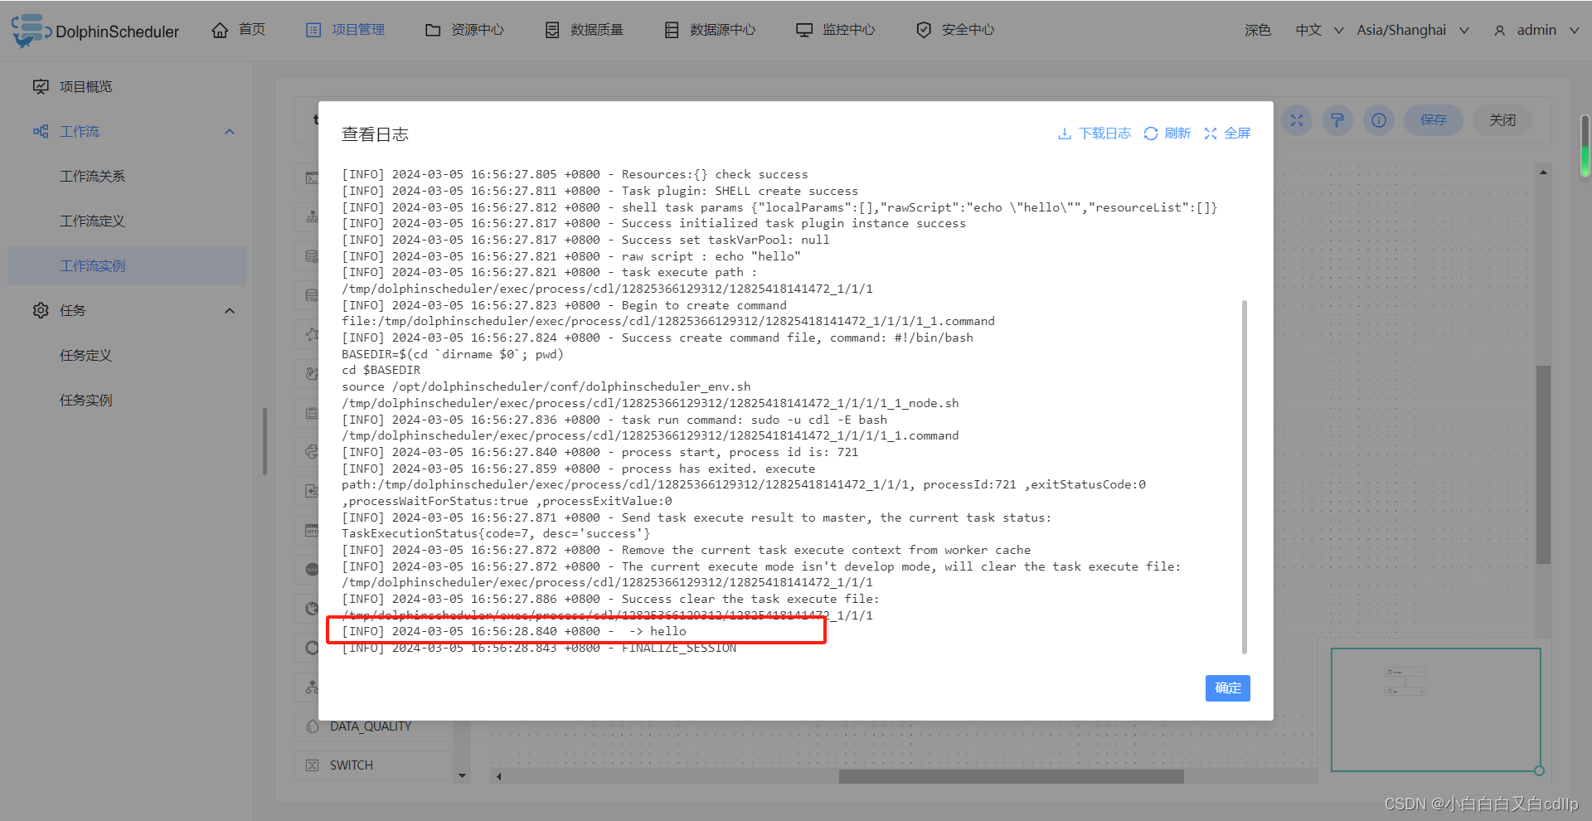This screenshot has height=821, width=1592.
Task: Click the canvas vertical scrollbar thumb
Action: point(1543,464)
